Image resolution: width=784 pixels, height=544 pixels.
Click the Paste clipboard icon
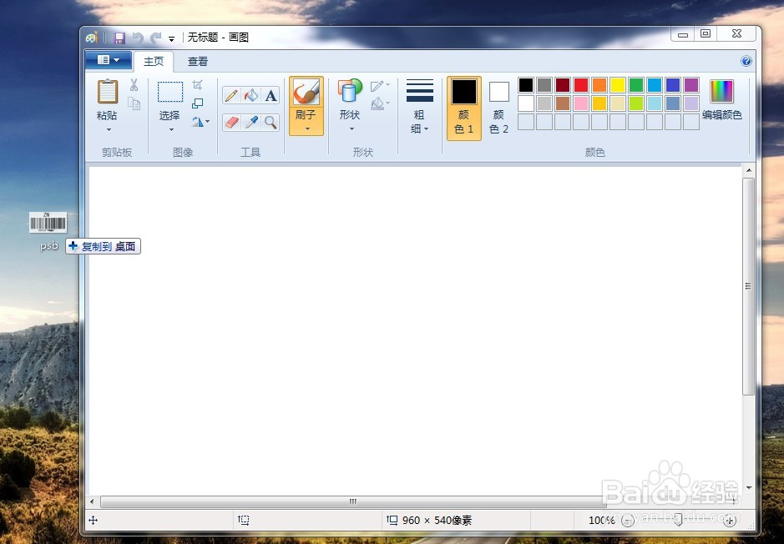point(107,92)
